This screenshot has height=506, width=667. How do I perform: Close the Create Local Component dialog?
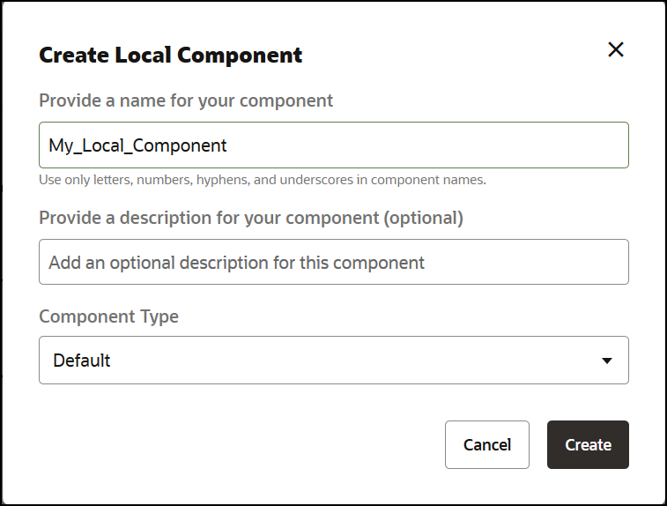click(x=616, y=50)
